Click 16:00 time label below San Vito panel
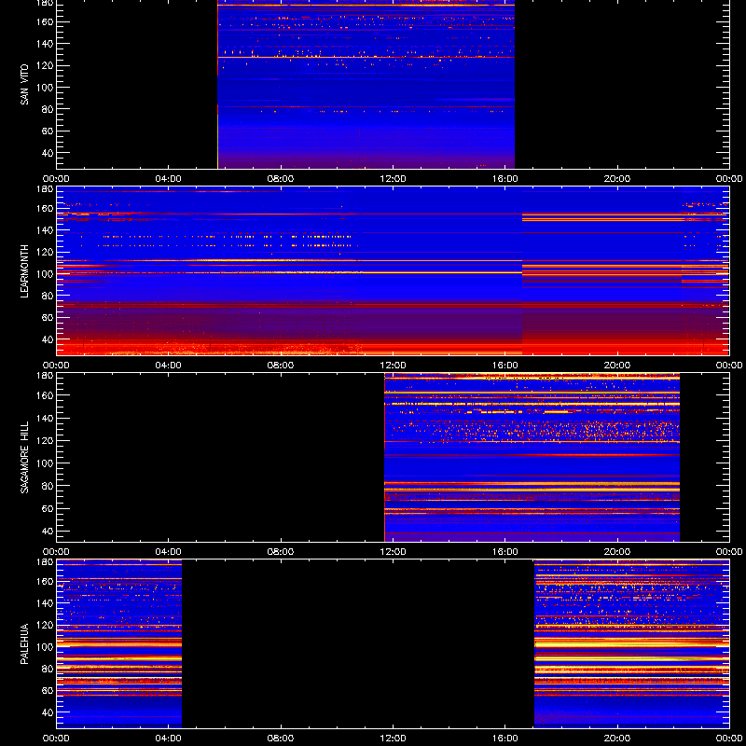Screen dimensions: 746x746 pos(505,179)
